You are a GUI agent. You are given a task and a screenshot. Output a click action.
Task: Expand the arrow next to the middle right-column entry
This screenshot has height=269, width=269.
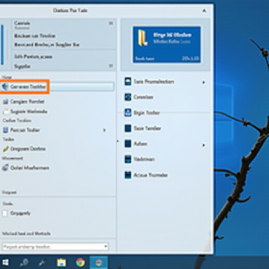[203, 144]
